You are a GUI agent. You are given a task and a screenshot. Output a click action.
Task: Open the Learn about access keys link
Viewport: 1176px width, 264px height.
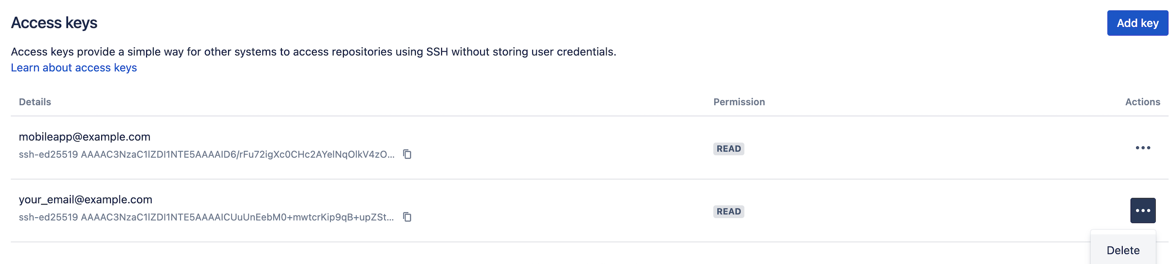click(74, 68)
